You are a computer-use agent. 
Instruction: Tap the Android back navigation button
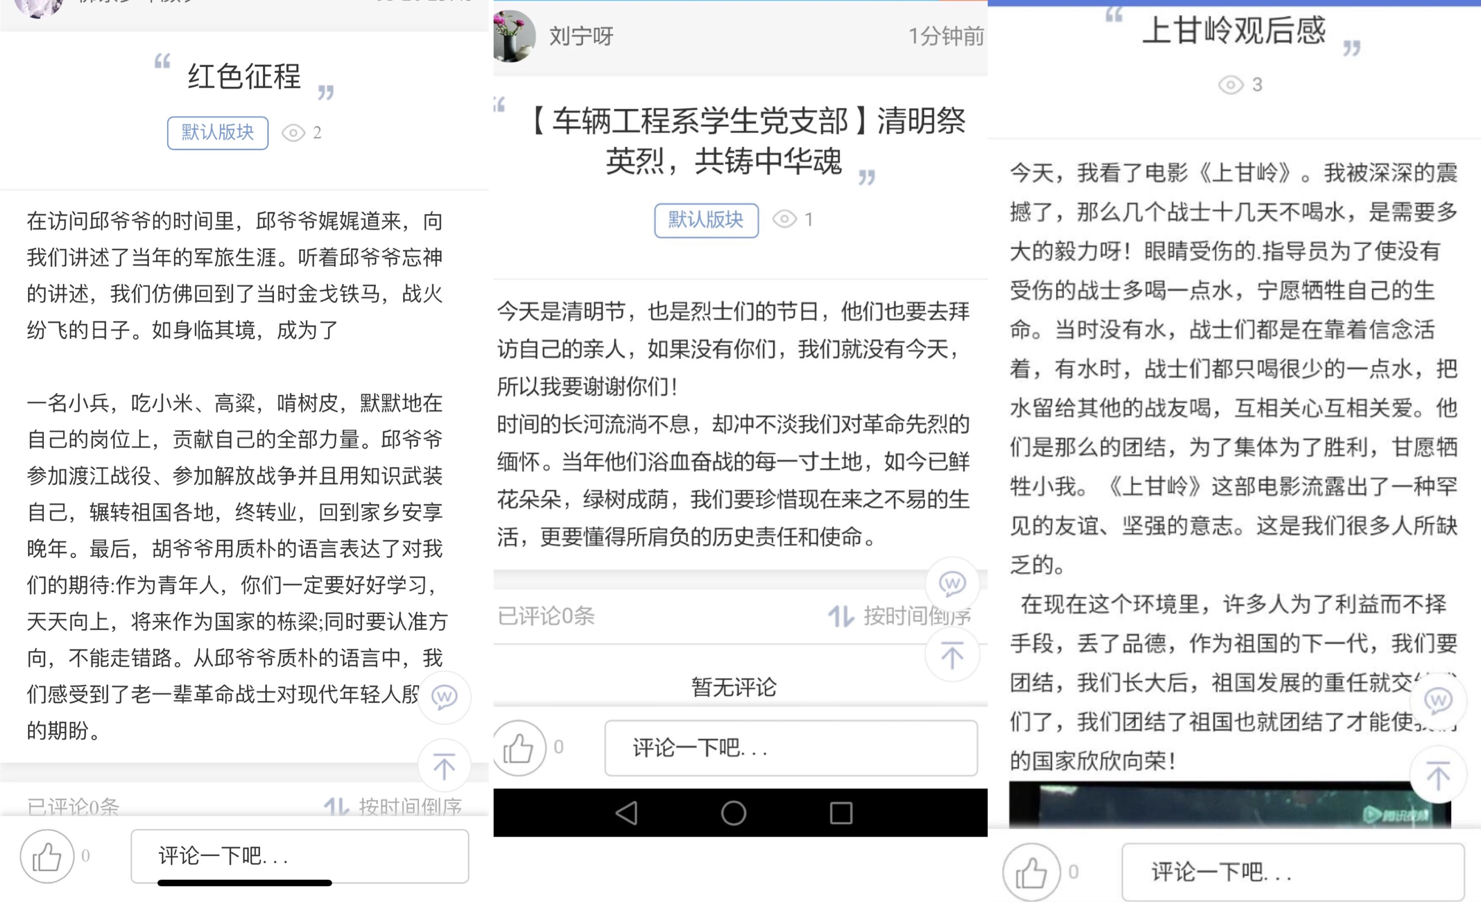point(626,813)
